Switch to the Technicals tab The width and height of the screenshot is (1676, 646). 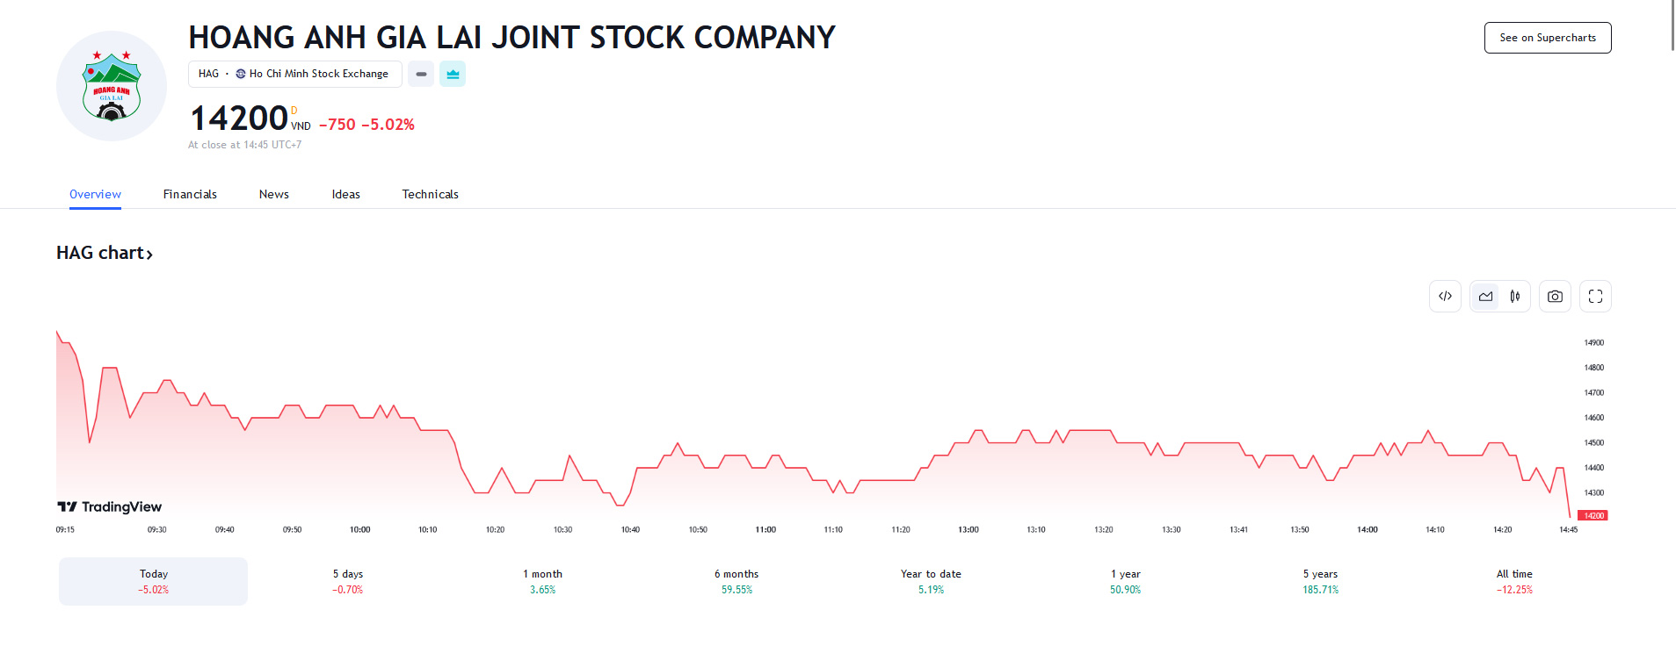430,194
